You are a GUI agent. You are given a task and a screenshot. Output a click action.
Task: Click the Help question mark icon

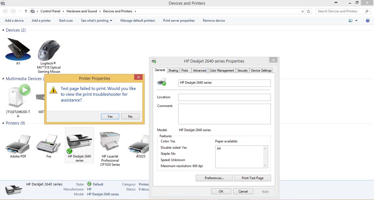click(x=368, y=21)
